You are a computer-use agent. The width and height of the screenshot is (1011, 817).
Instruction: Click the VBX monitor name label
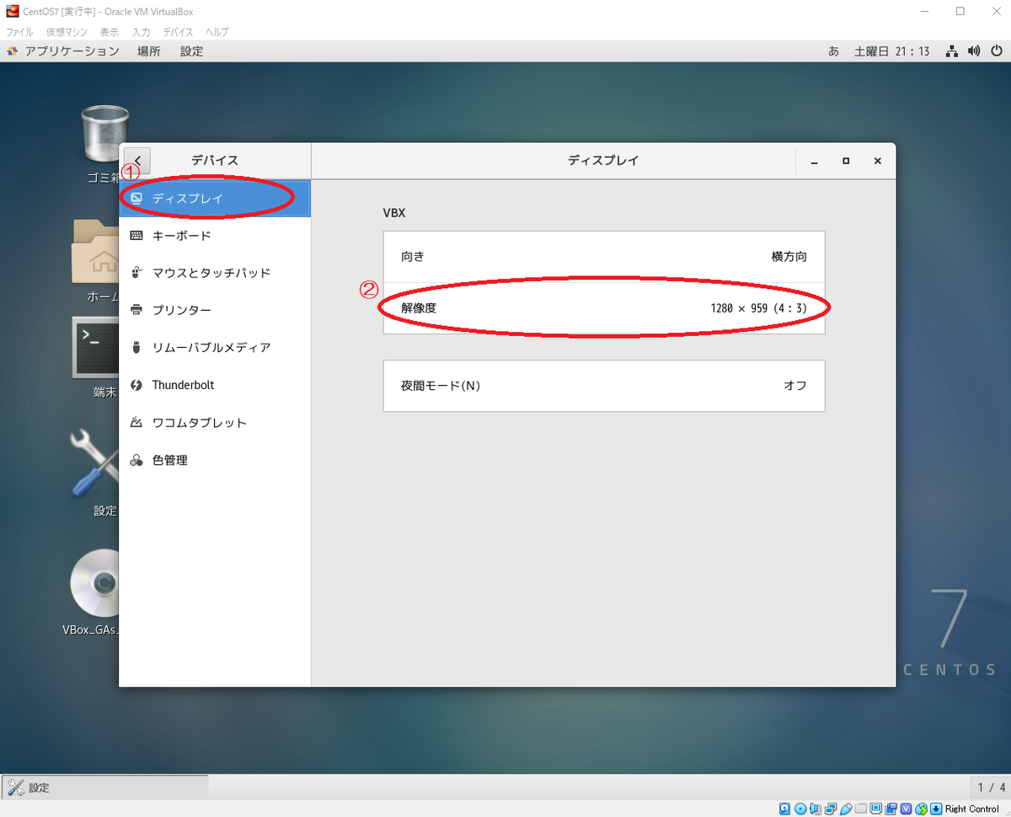pyautogui.click(x=394, y=213)
